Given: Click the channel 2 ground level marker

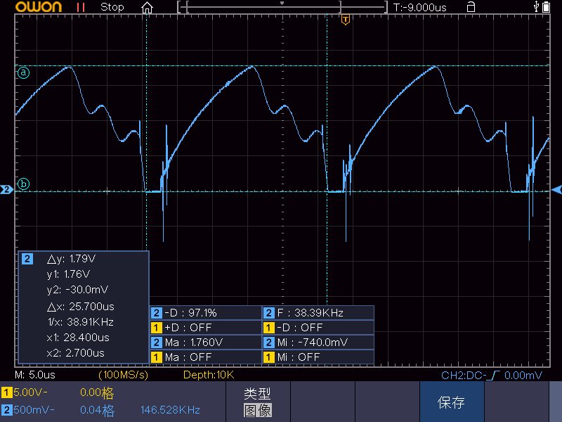Looking at the screenshot, I should [x=6, y=189].
